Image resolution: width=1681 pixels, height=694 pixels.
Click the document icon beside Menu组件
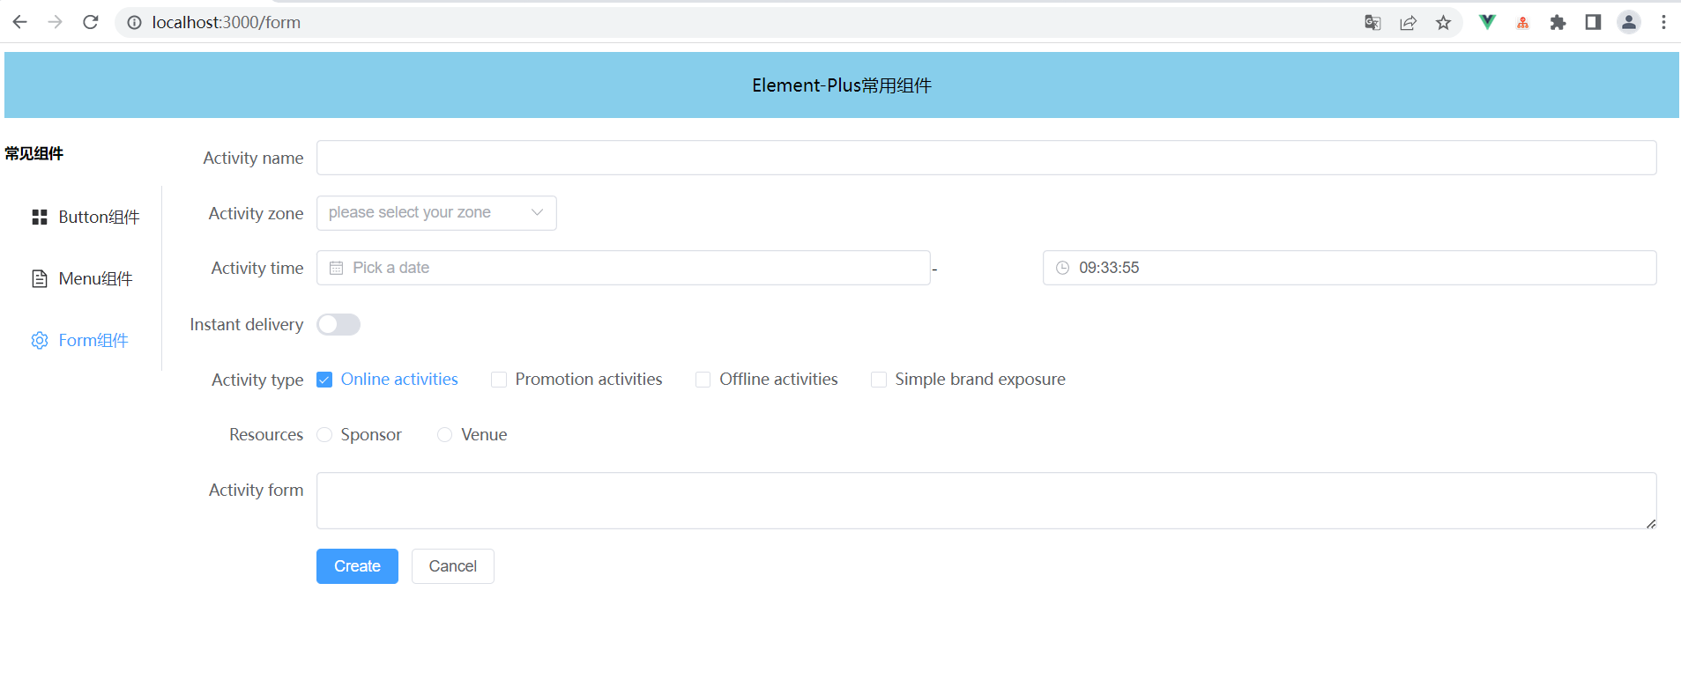(x=40, y=278)
